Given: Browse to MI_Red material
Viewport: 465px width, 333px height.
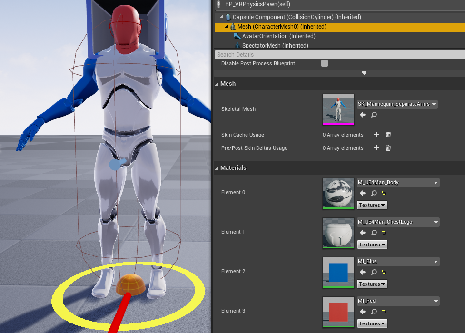Looking at the screenshot, I should click(x=374, y=311).
